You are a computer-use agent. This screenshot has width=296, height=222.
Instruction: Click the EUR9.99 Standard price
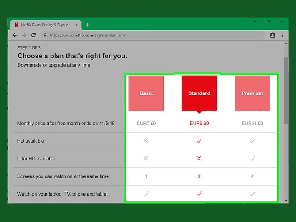tap(199, 124)
